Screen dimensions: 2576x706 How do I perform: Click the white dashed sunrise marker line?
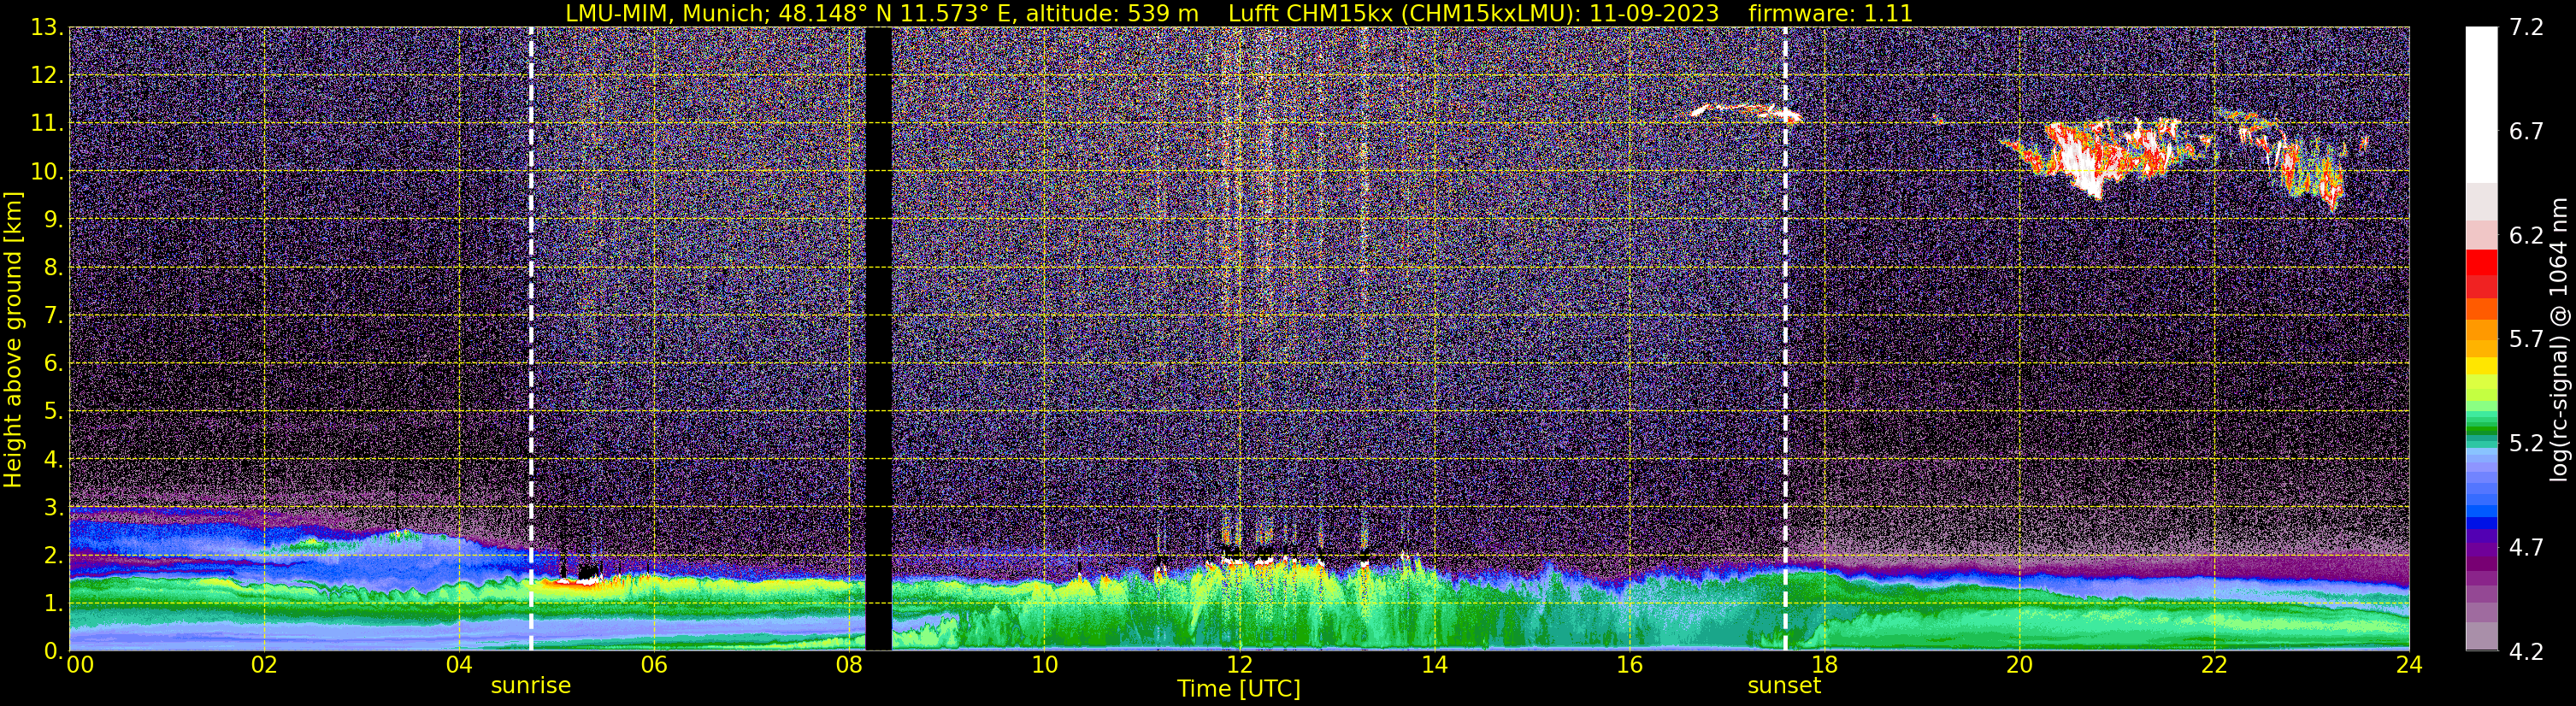click(531, 339)
